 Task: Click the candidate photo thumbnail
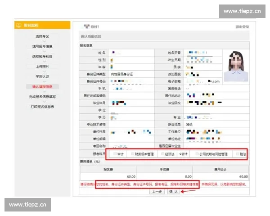236,66
